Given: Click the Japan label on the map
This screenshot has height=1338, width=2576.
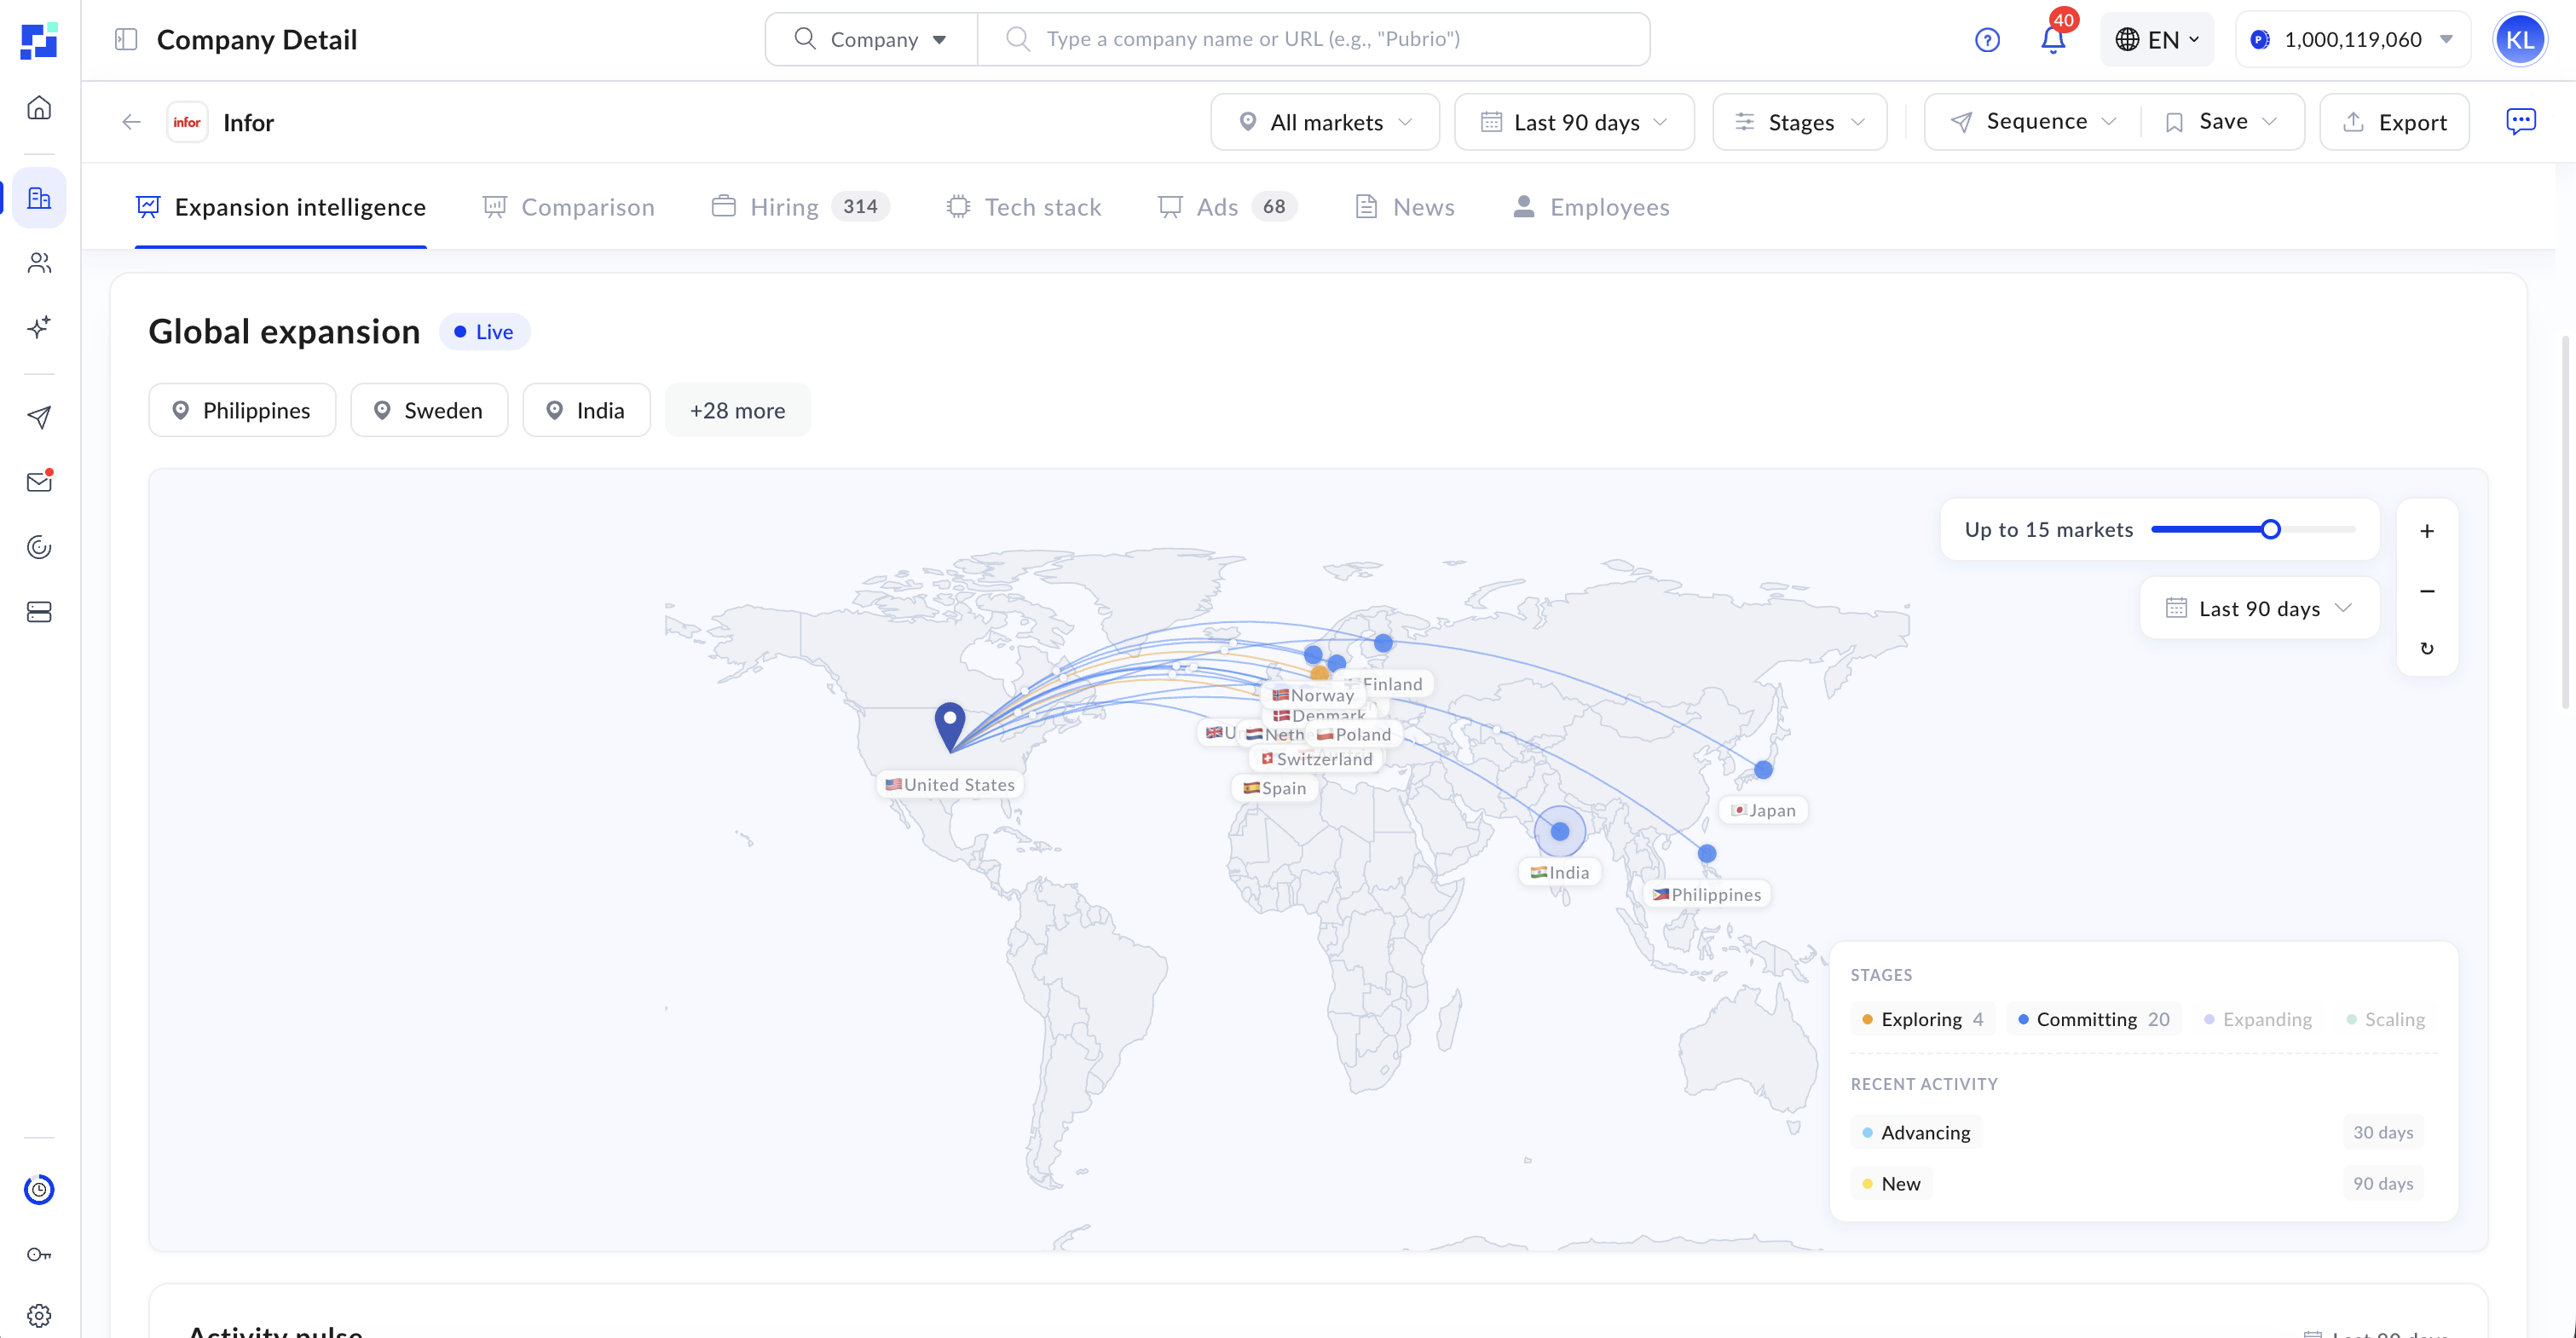Looking at the screenshot, I should [1763, 810].
